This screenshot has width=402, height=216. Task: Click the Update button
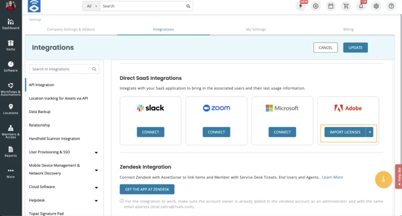coord(355,47)
